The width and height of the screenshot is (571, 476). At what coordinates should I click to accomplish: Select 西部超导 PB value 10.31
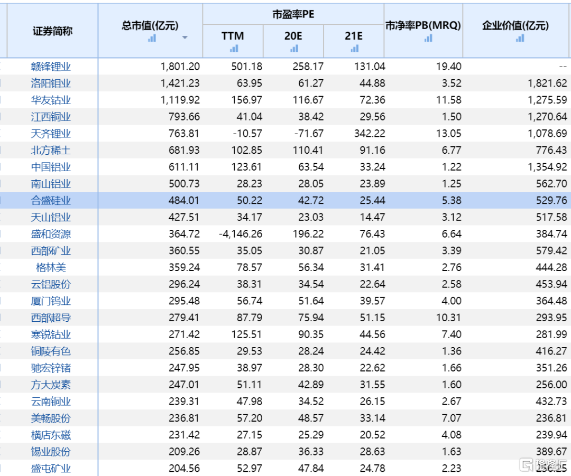449,318
